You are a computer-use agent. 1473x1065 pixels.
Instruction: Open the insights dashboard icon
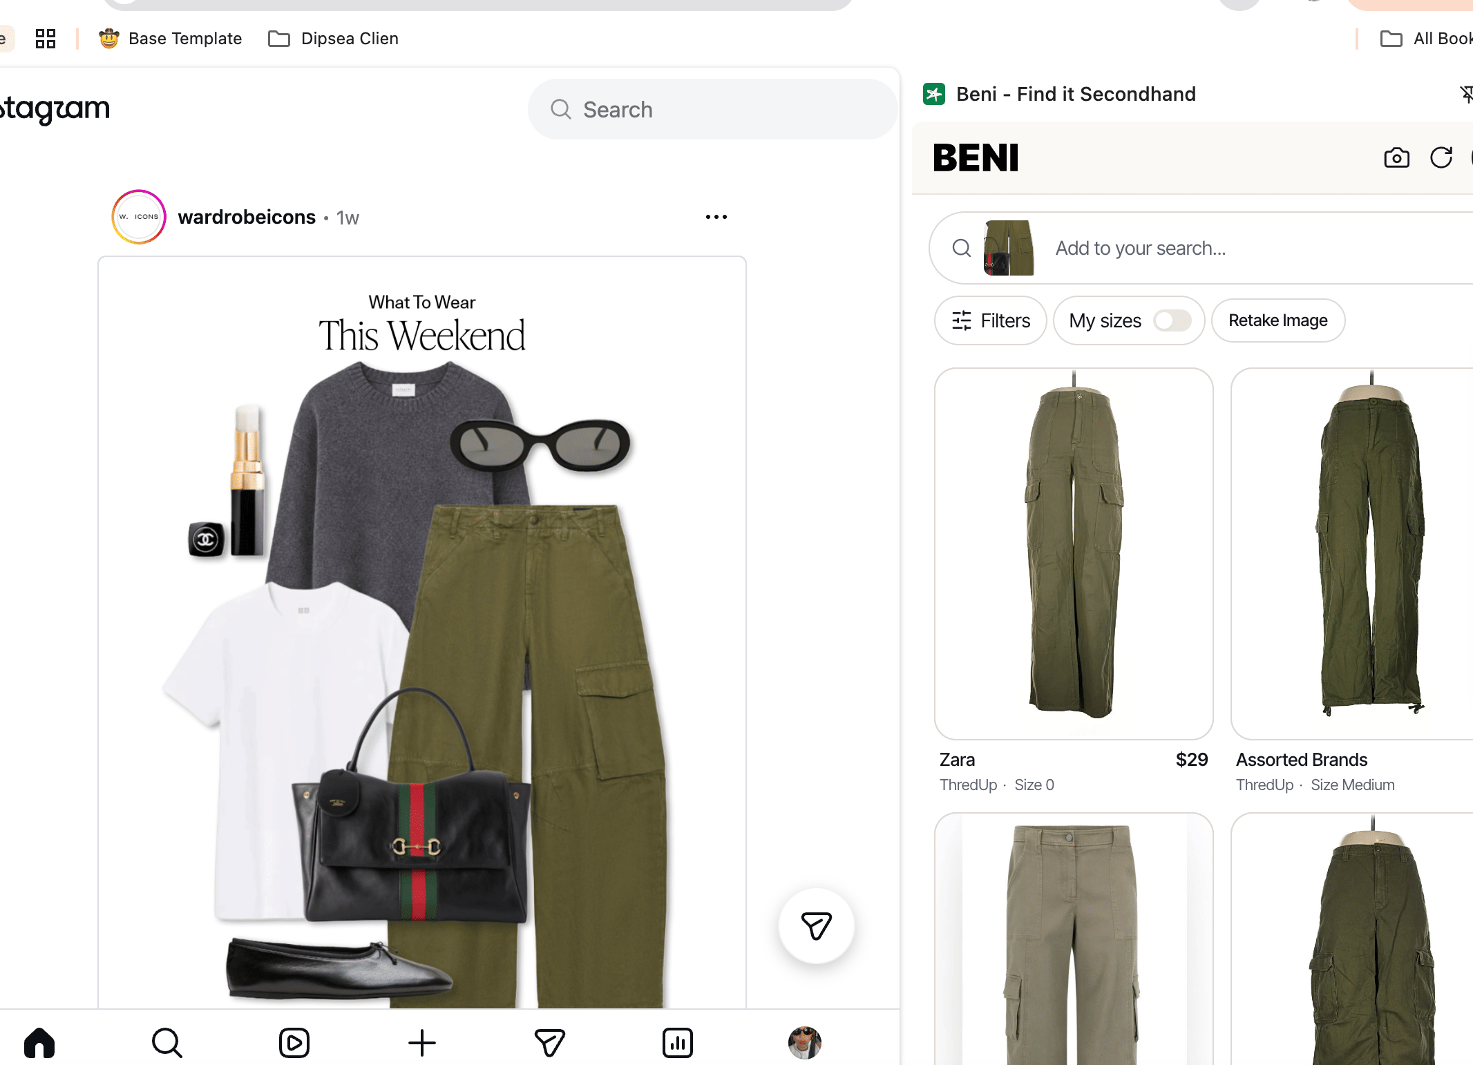678,1043
